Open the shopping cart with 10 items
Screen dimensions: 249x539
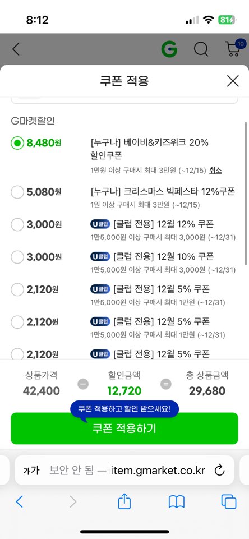click(x=234, y=48)
